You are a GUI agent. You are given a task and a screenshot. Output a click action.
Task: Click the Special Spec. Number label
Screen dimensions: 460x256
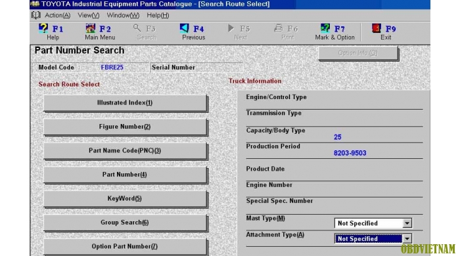pos(279,201)
